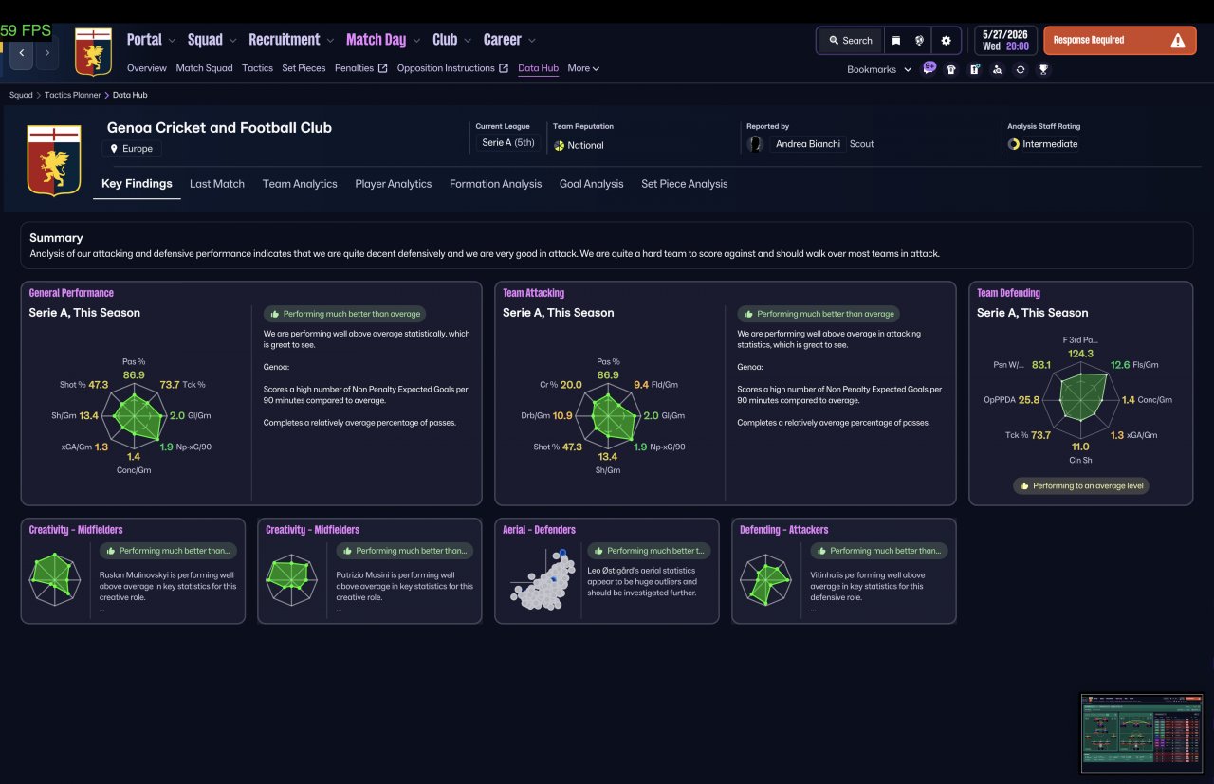The width and height of the screenshot is (1214, 784).
Task: Switch to the Goal Analysis tab
Action: [592, 184]
